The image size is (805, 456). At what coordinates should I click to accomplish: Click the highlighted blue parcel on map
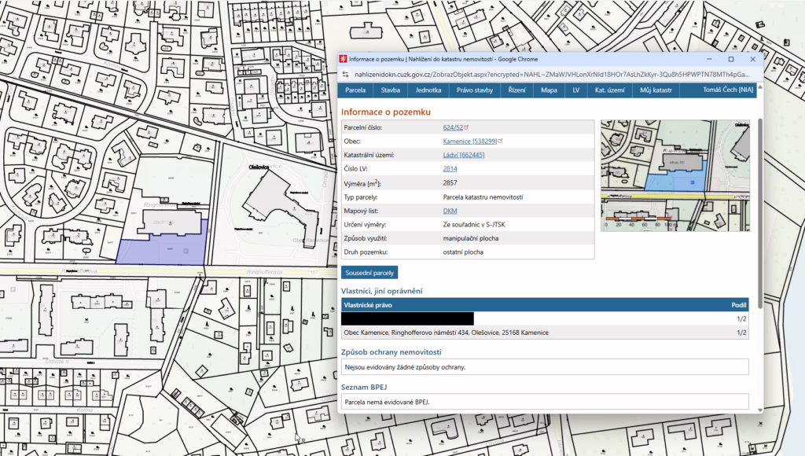point(162,252)
